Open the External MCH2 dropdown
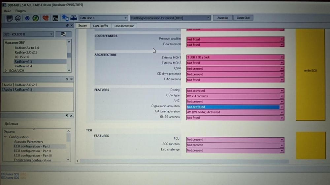The width and height of the screenshot is (330, 185). pos(235,63)
